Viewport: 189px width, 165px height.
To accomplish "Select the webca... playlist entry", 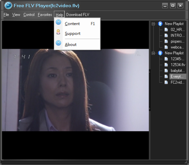I will point(177,47).
